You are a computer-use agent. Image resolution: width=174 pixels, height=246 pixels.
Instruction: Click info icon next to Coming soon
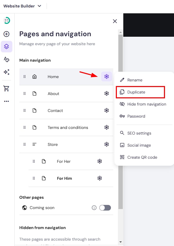(94, 208)
